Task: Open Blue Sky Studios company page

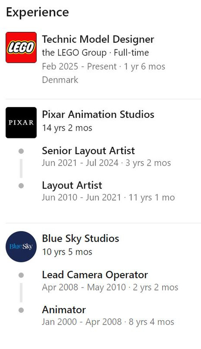Action: [x=80, y=238]
